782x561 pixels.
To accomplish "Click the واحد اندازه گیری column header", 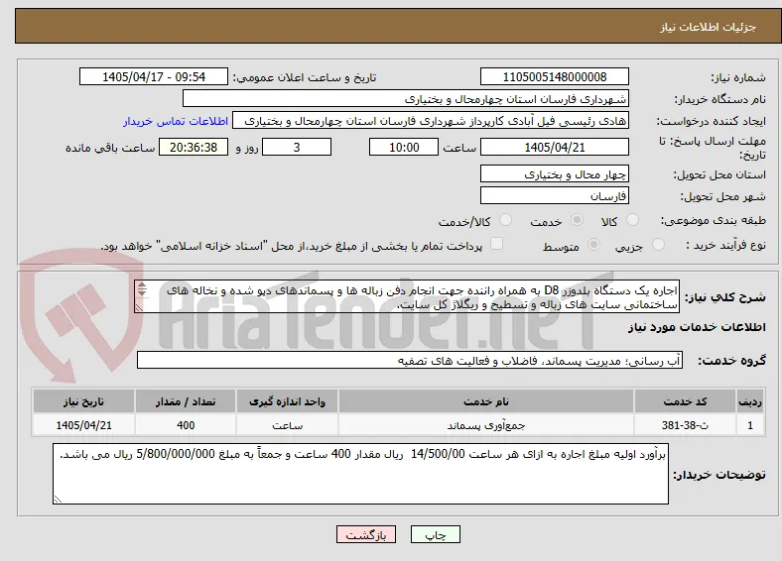I will click(287, 401).
